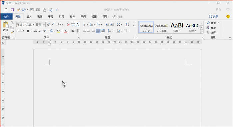
Task: Toggle Strikethrough abc formatting
Action: tap(35, 31)
